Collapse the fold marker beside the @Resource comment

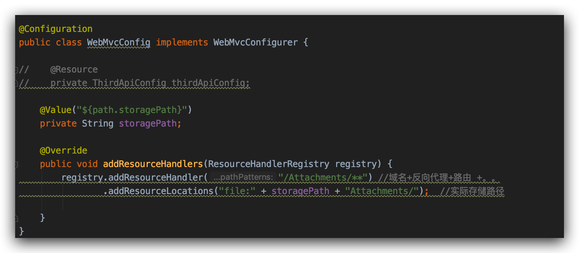[16, 70]
